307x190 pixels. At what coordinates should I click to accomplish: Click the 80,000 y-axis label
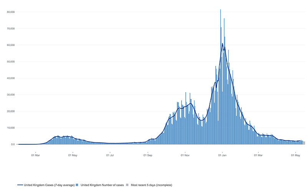[11, 12]
